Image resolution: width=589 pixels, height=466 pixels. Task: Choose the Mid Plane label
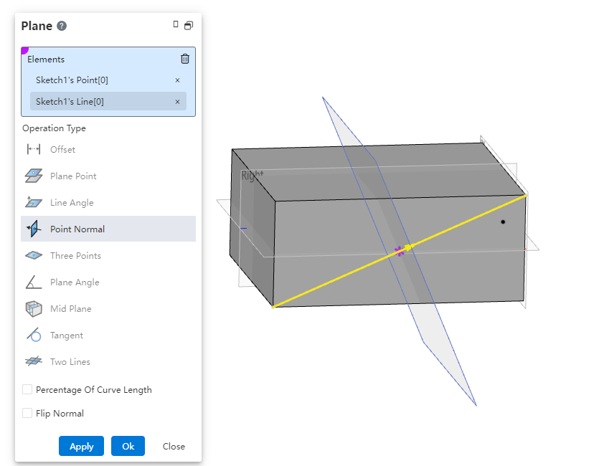point(71,309)
